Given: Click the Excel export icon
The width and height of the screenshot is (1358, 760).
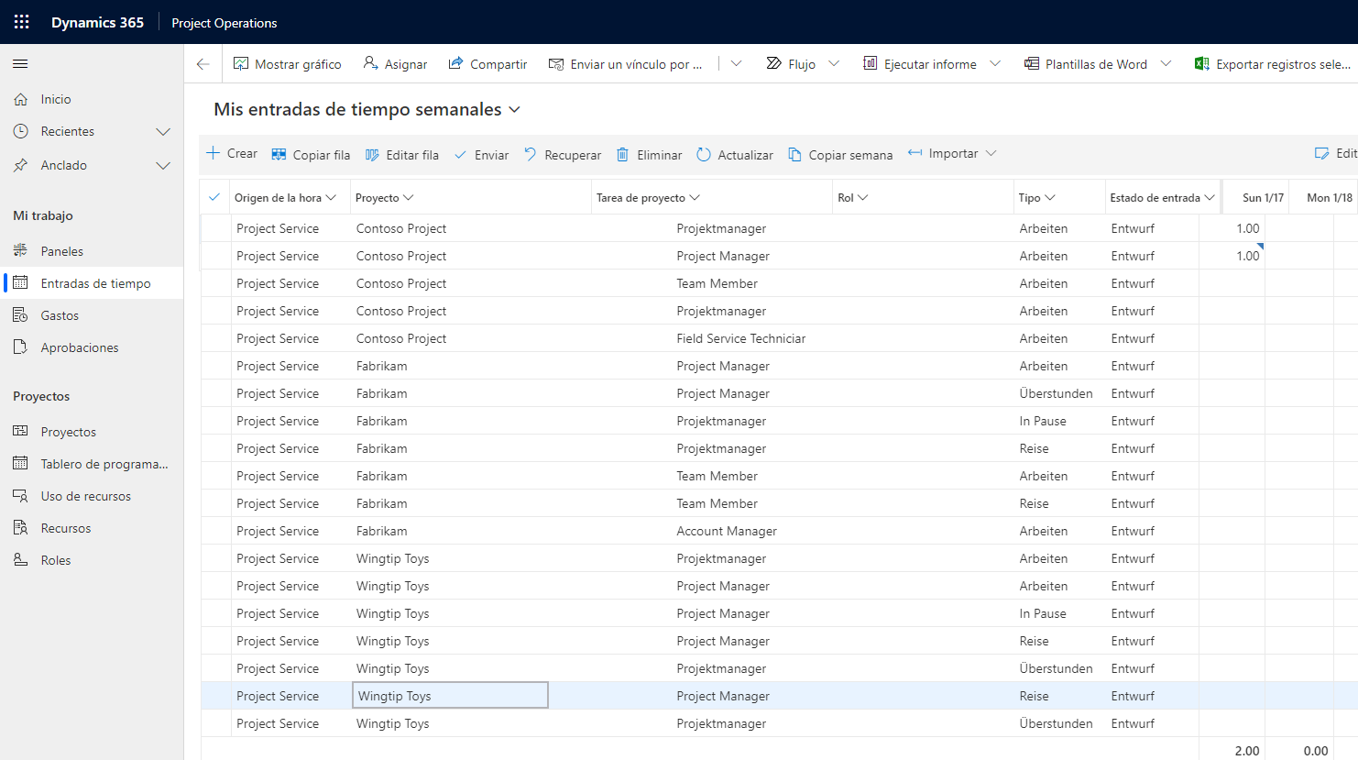Looking at the screenshot, I should [x=1202, y=63].
